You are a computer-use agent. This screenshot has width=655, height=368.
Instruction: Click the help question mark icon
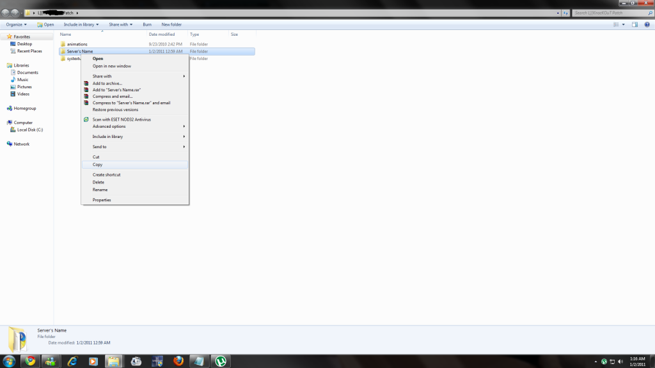point(647,24)
